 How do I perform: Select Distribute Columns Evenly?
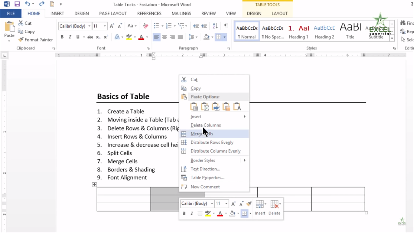pos(214,151)
